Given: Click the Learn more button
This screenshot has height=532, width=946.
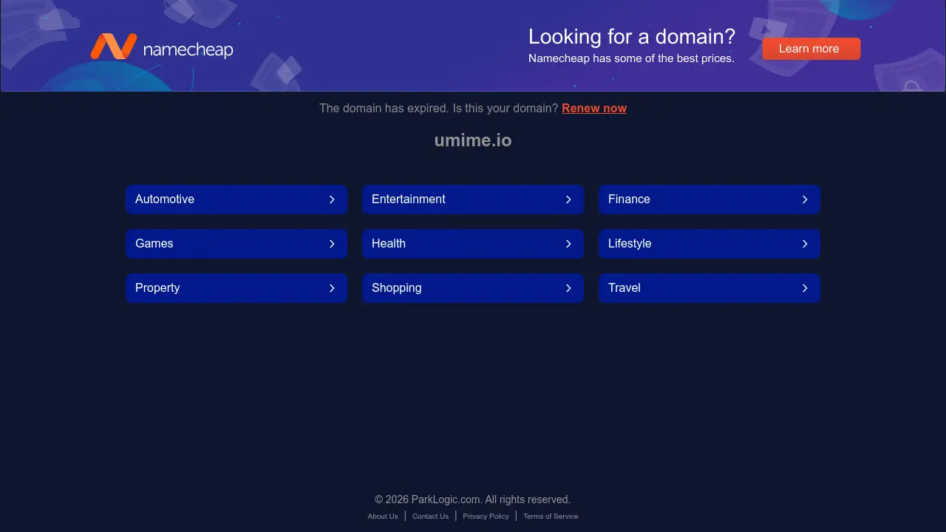Looking at the screenshot, I should click(811, 48).
